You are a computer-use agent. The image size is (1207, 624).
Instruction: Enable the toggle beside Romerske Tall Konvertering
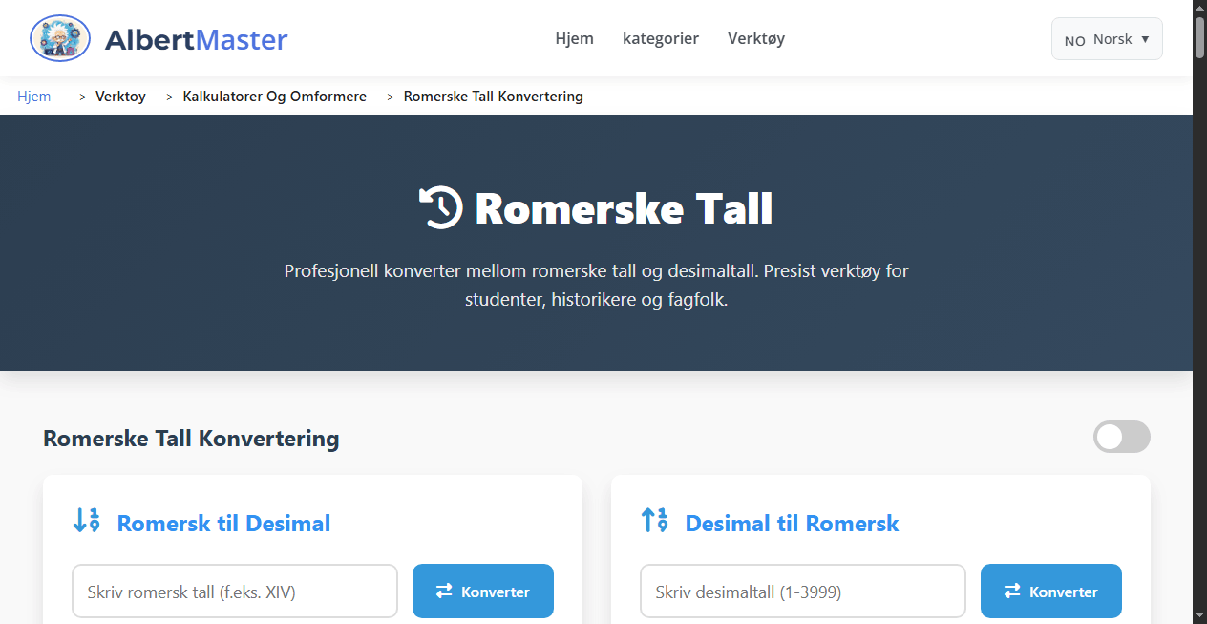[x=1121, y=437]
